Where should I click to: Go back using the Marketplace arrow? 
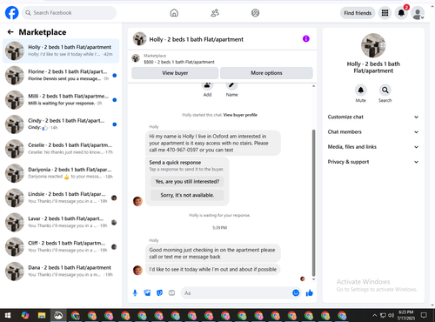[x=10, y=32]
